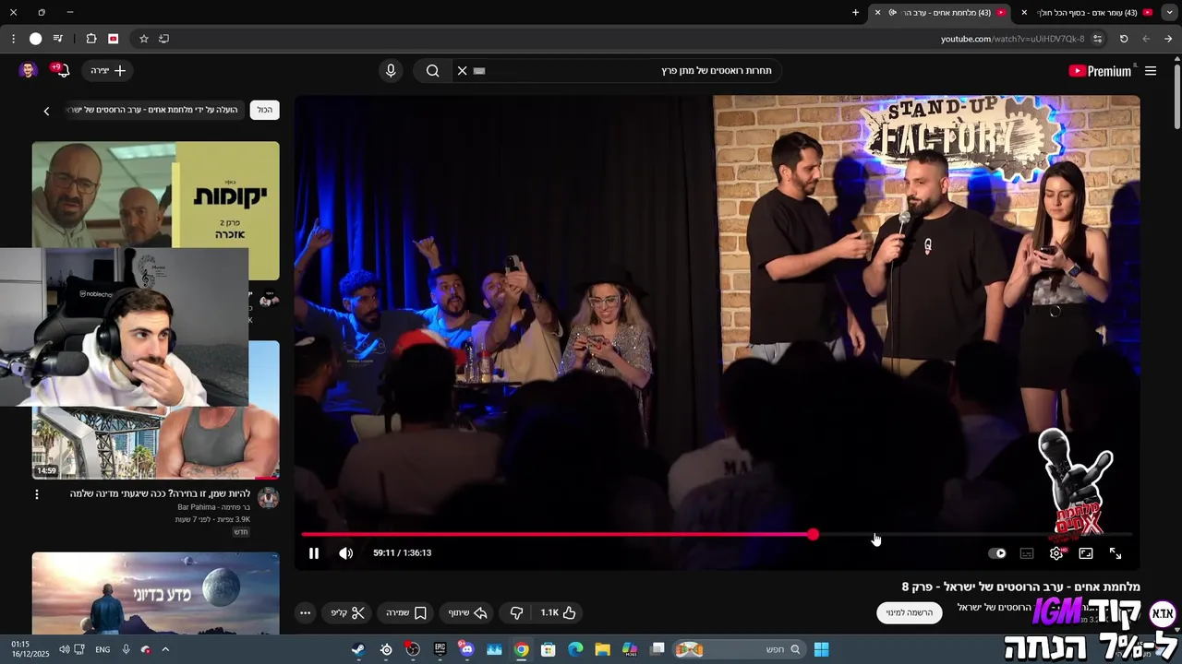Open the more actions three-dot menu below video

[x=305, y=612]
